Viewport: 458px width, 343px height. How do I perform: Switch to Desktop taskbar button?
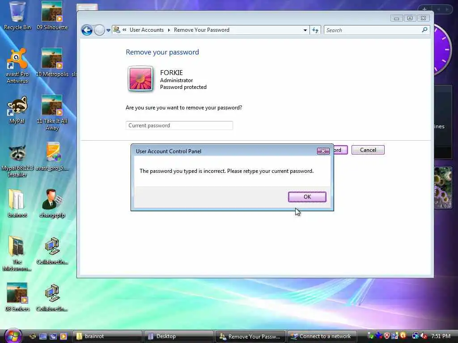tap(179, 336)
